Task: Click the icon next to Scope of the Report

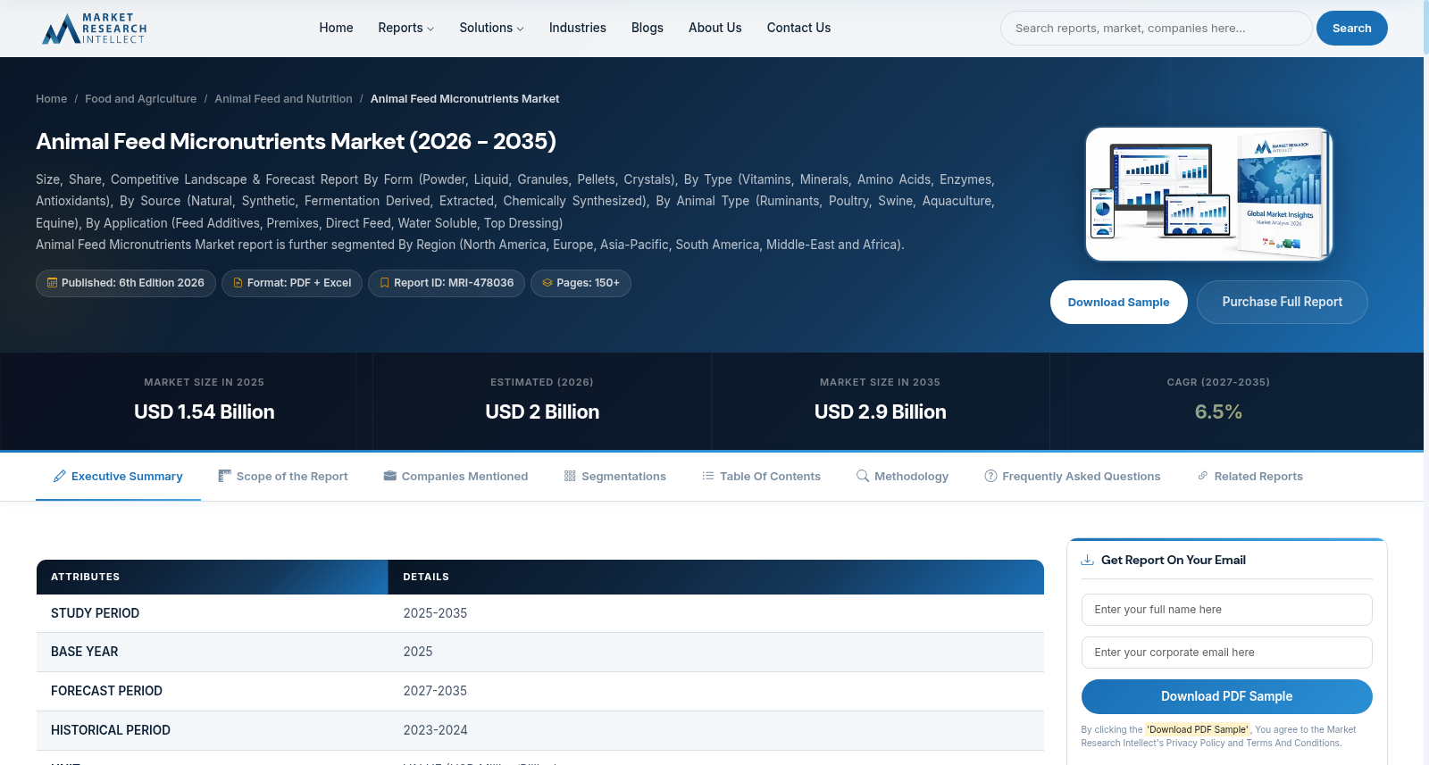Action: click(x=225, y=476)
